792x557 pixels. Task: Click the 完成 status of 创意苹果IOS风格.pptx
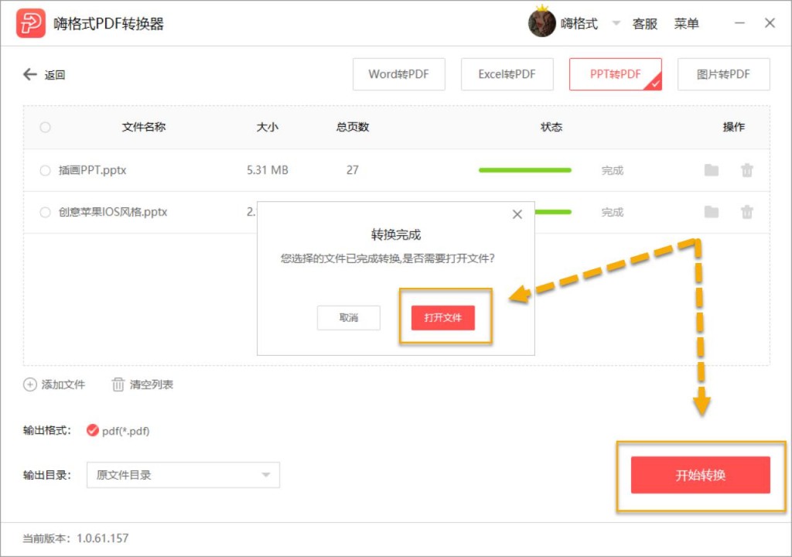[x=613, y=212]
